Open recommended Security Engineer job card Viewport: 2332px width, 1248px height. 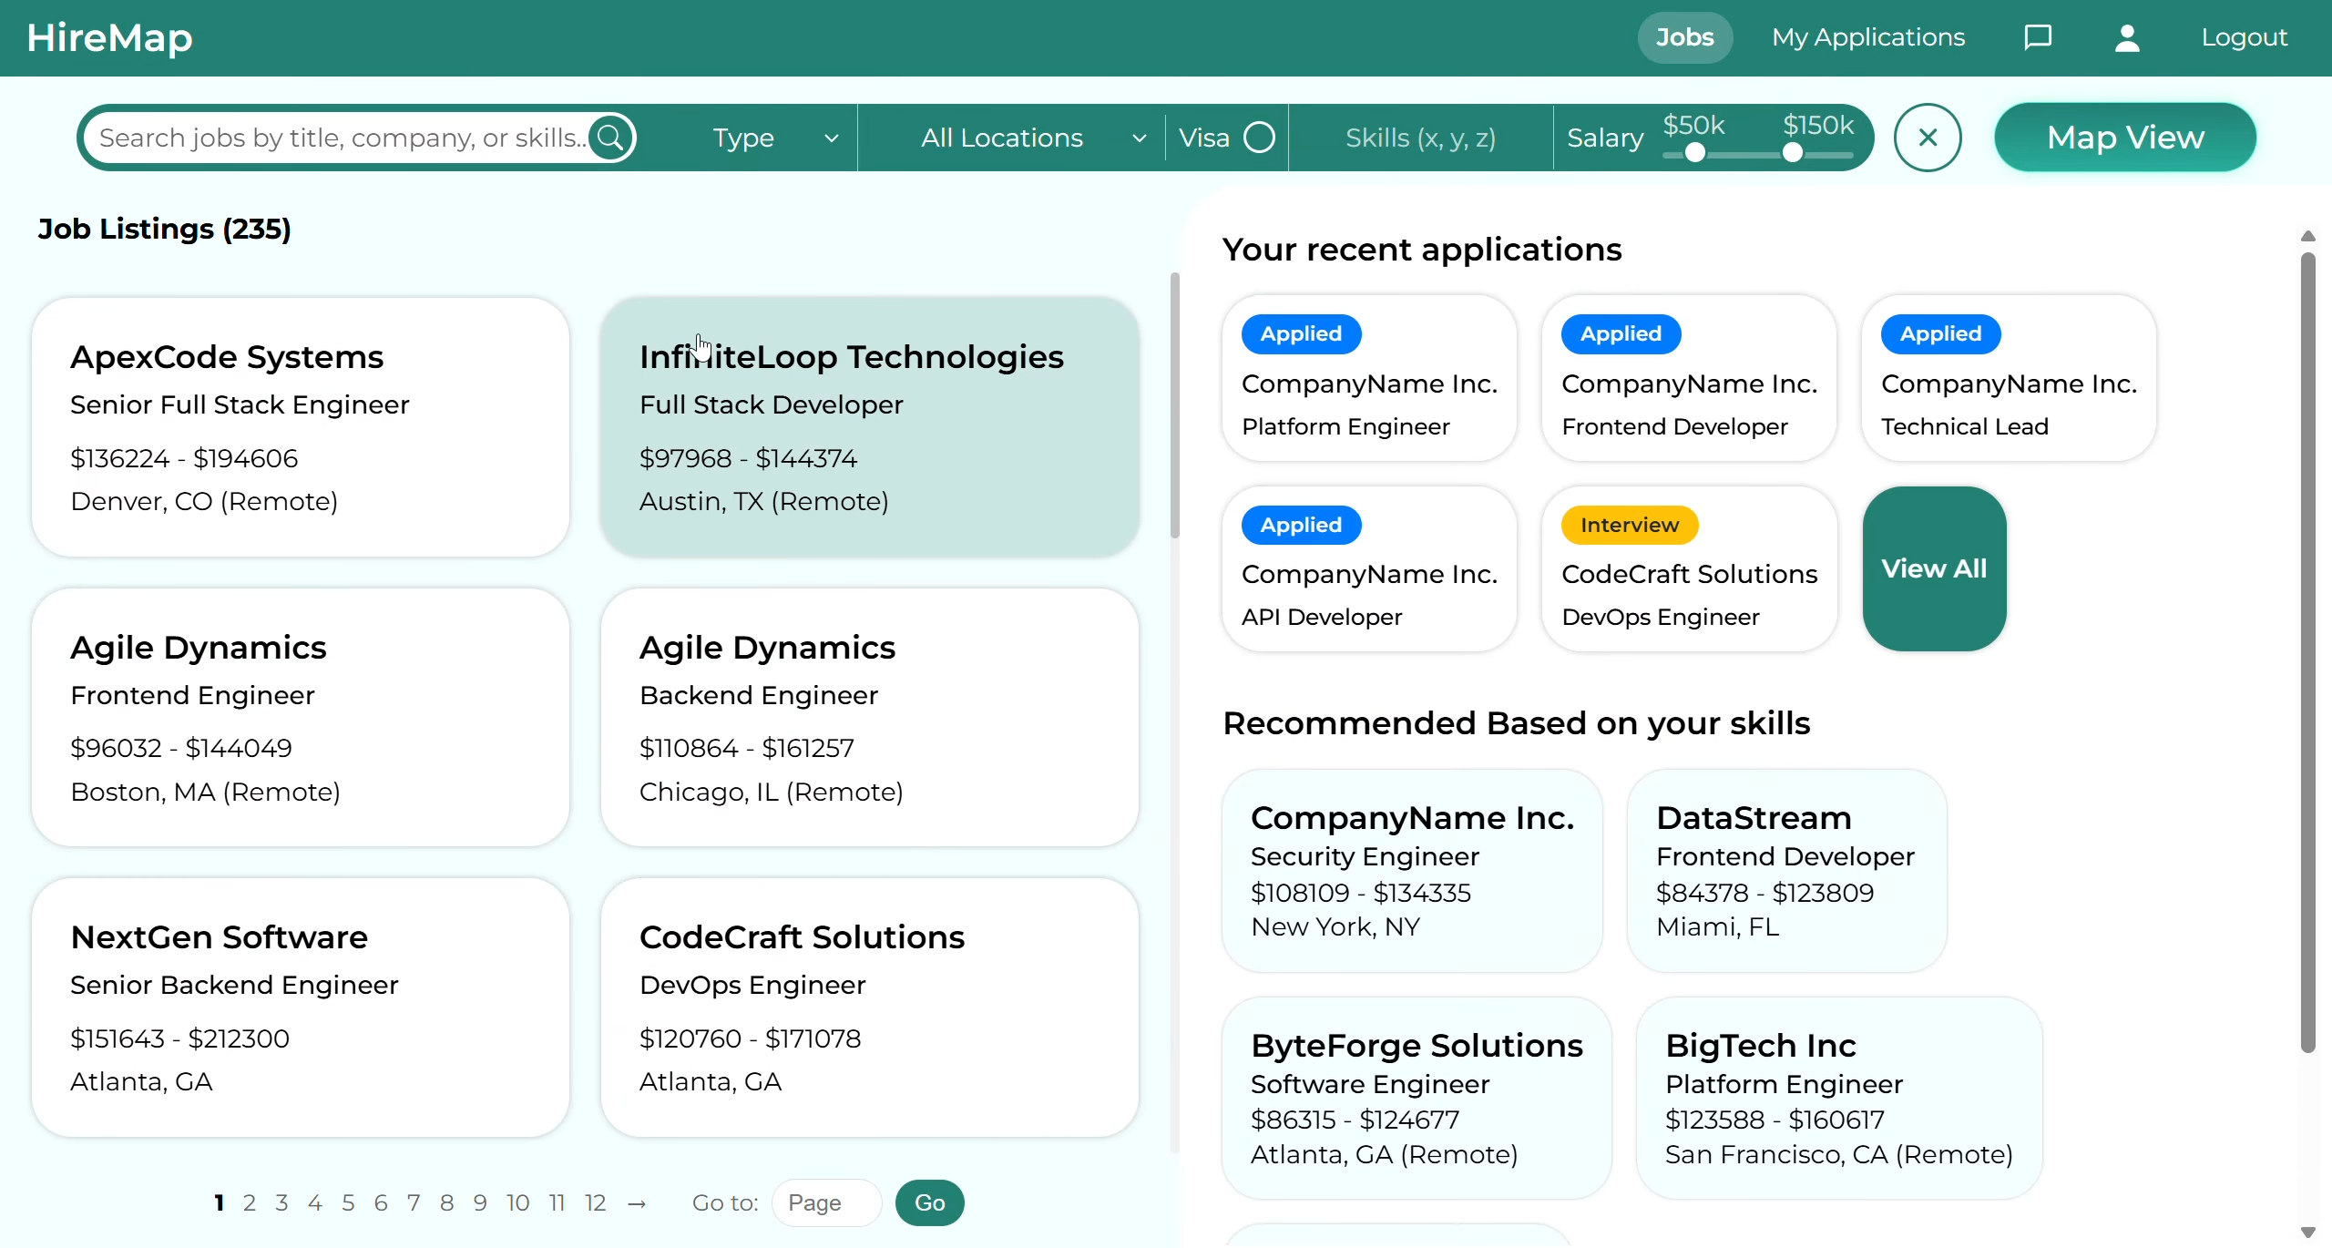[1412, 871]
